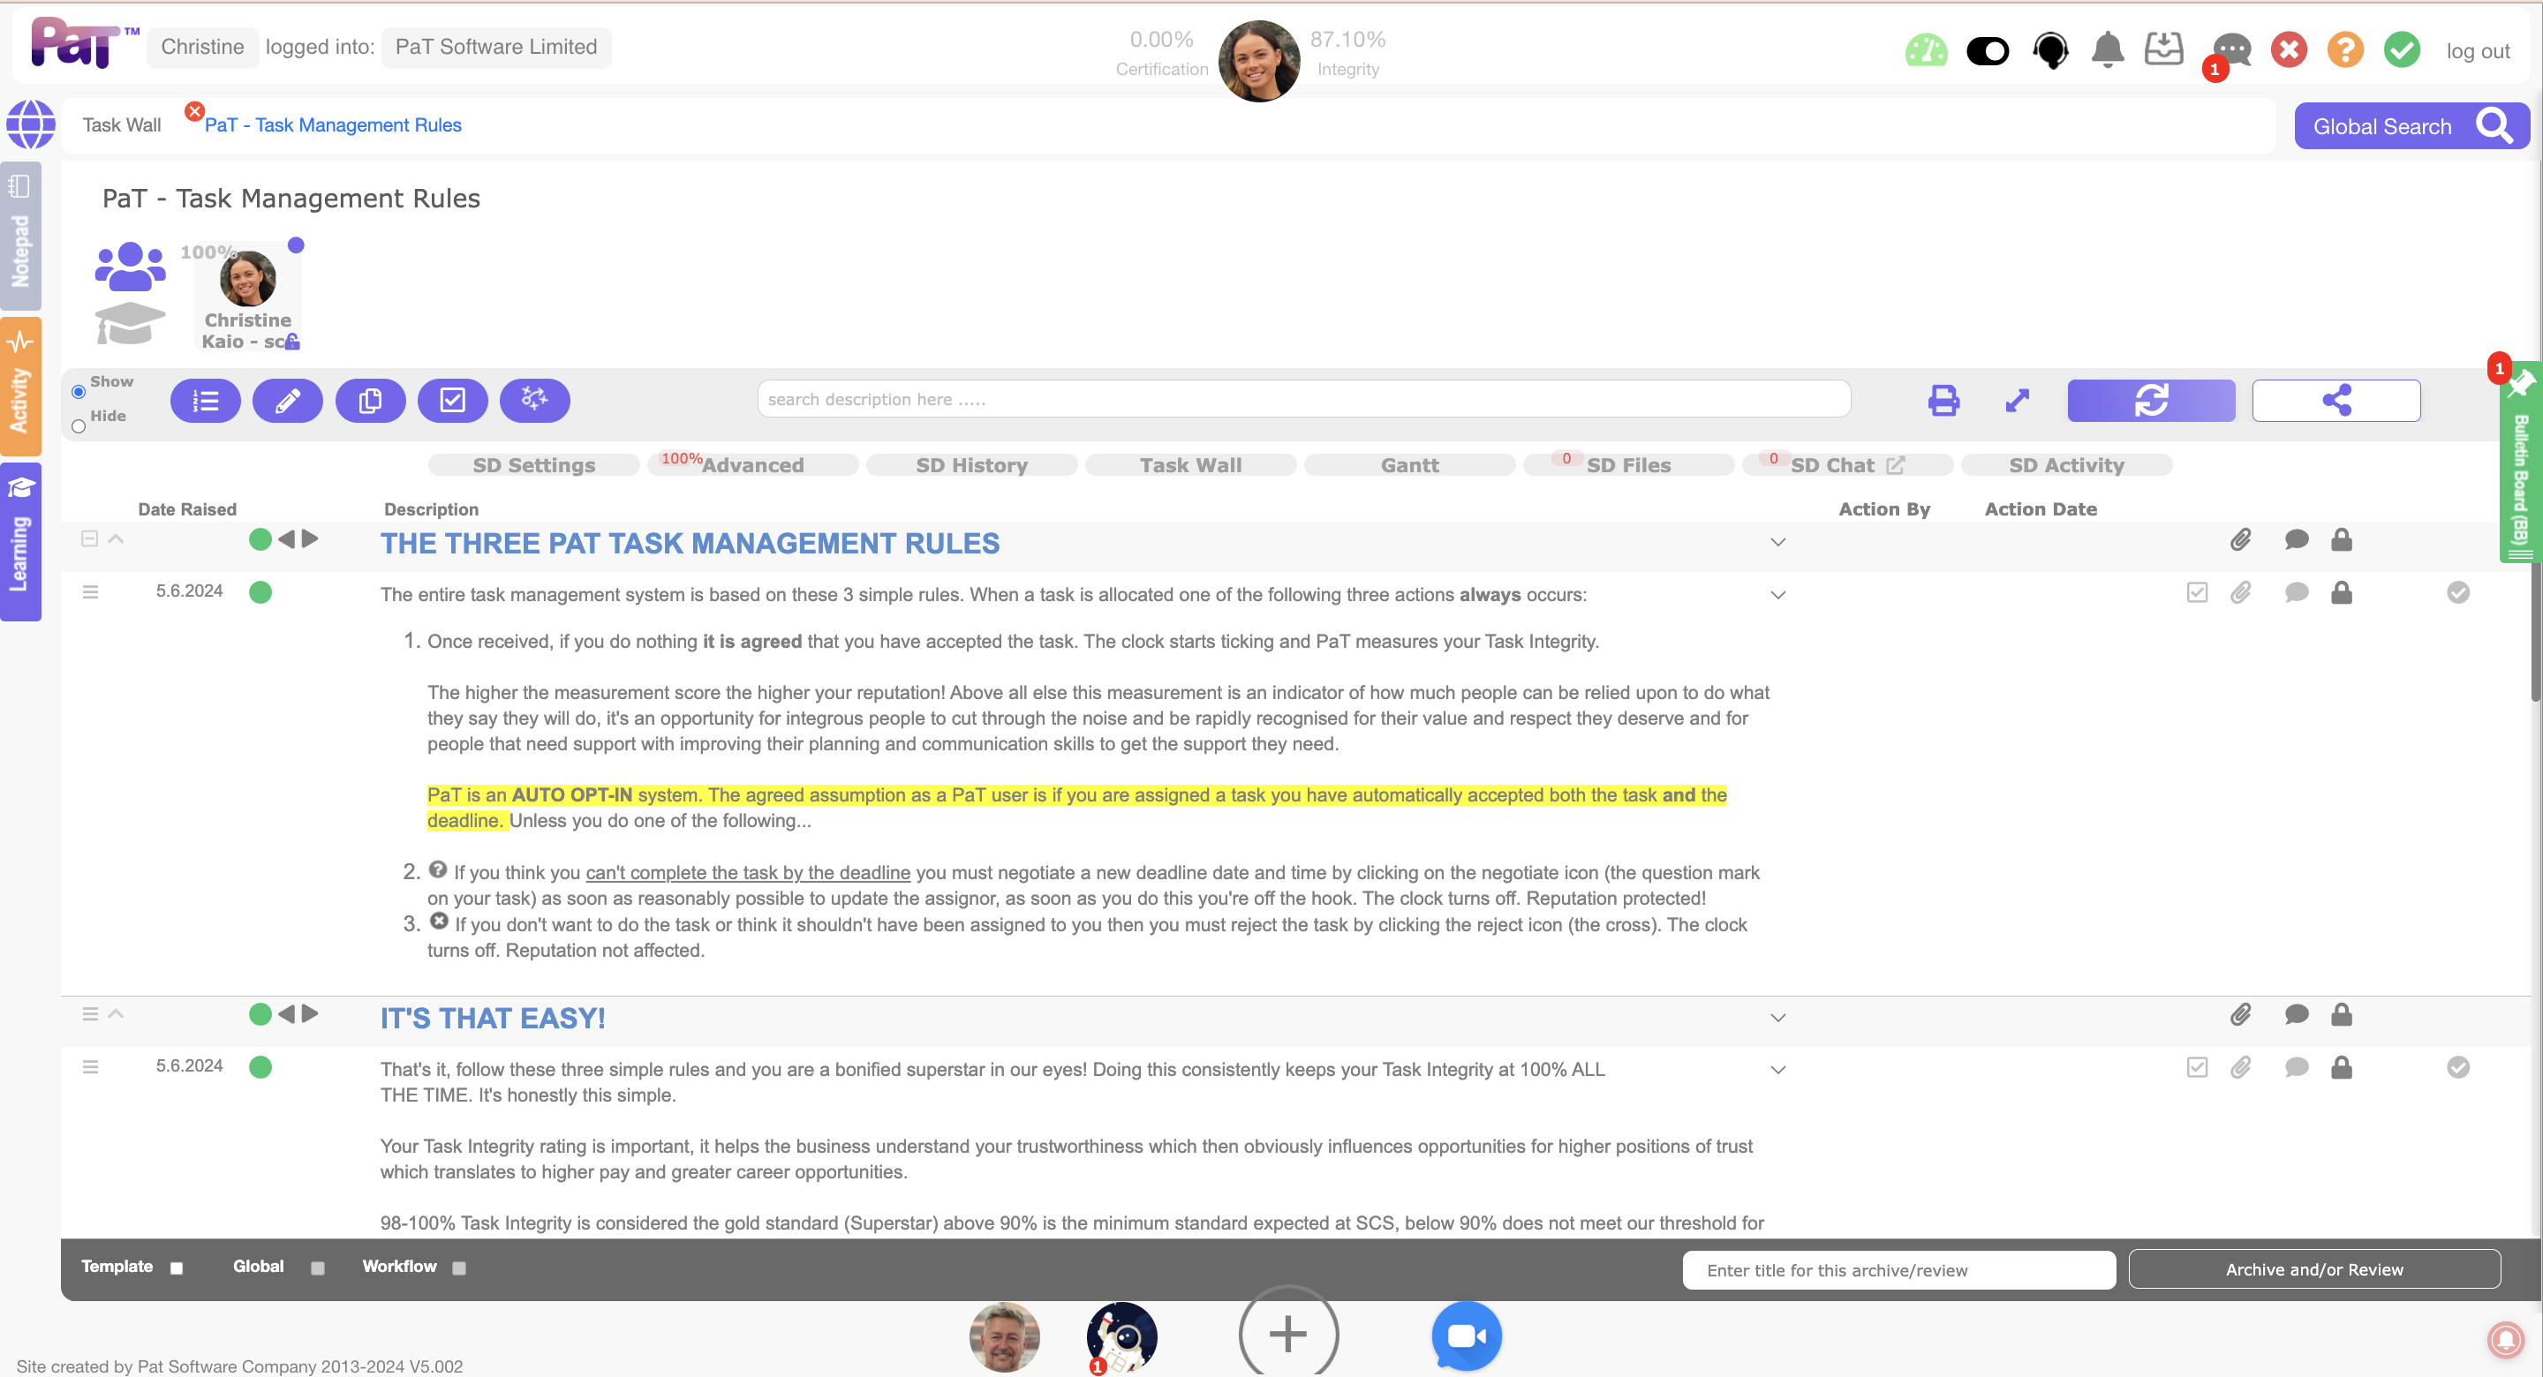This screenshot has width=2543, height=1377.
Task: Switch to the Gantt tab
Action: tap(1408, 465)
